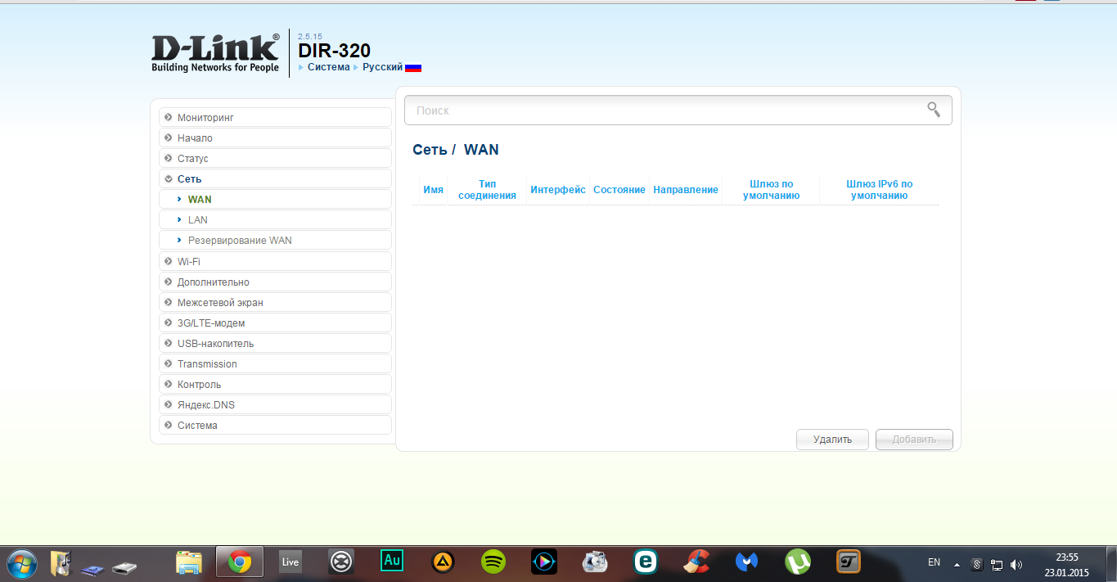Click the network tray icon
The width and height of the screenshot is (1117, 582).
click(x=997, y=564)
